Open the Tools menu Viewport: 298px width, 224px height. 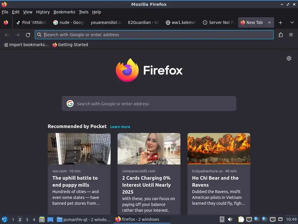coord(84,12)
